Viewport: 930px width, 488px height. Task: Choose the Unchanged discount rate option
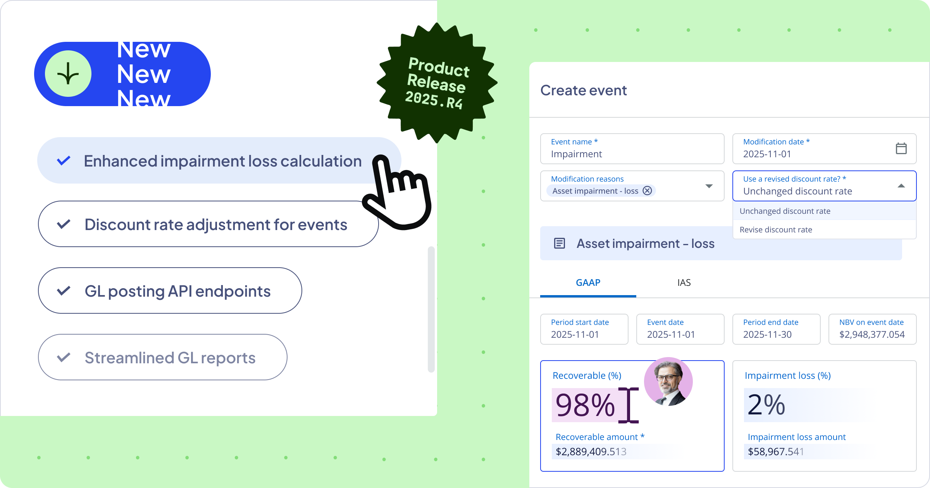(x=785, y=211)
